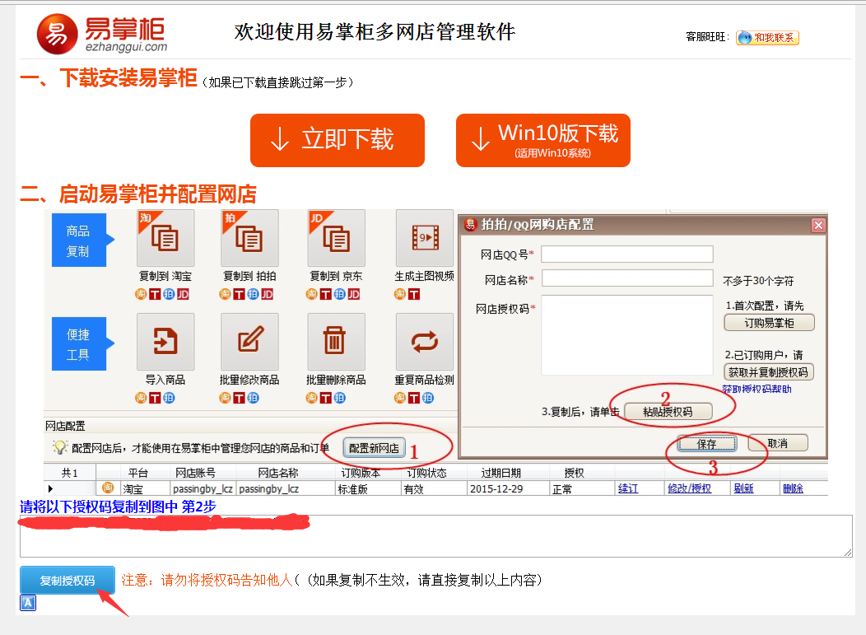The width and height of the screenshot is (866, 635).
Task: Click the Paipai badge under 复制到拍拍
Action: tap(253, 294)
